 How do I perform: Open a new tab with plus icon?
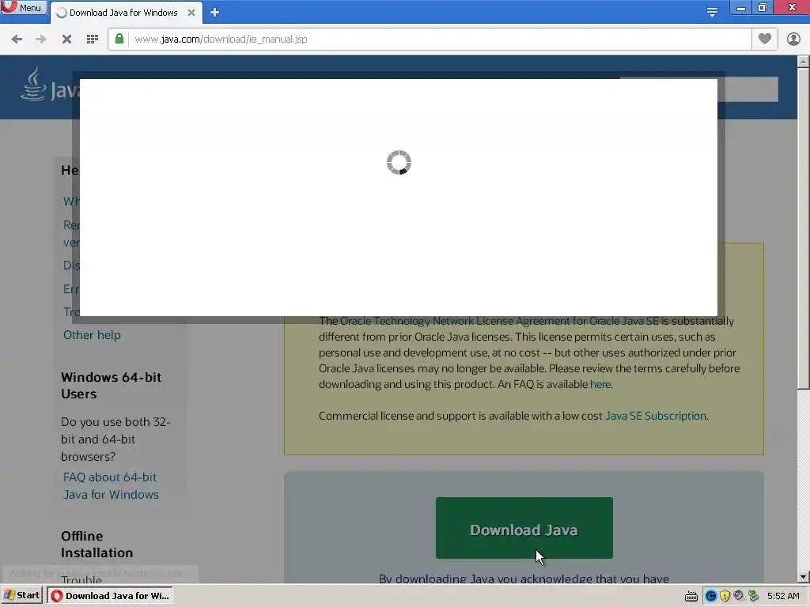pyautogui.click(x=215, y=13)
